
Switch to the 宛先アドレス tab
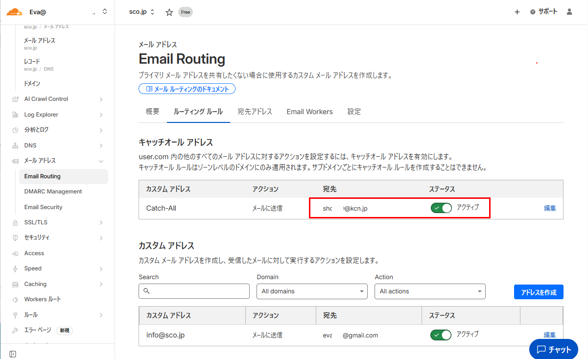[x=255, y=112]
